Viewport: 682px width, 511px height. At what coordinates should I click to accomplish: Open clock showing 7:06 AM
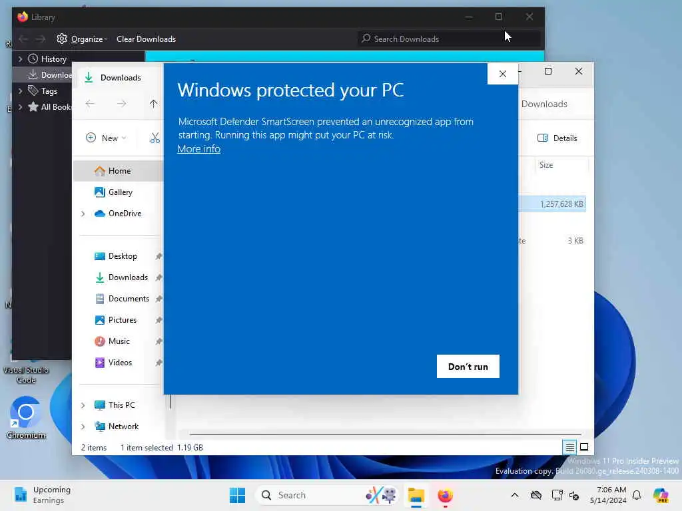click(x=608, y=495)
